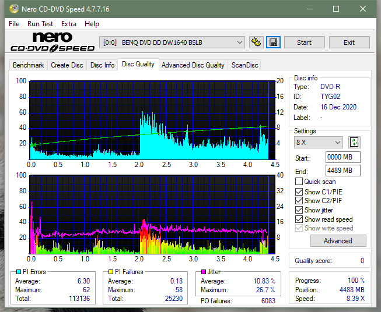The image size is (381, 312).
Task: Minimize the Nero window
Action: [310, 9]
